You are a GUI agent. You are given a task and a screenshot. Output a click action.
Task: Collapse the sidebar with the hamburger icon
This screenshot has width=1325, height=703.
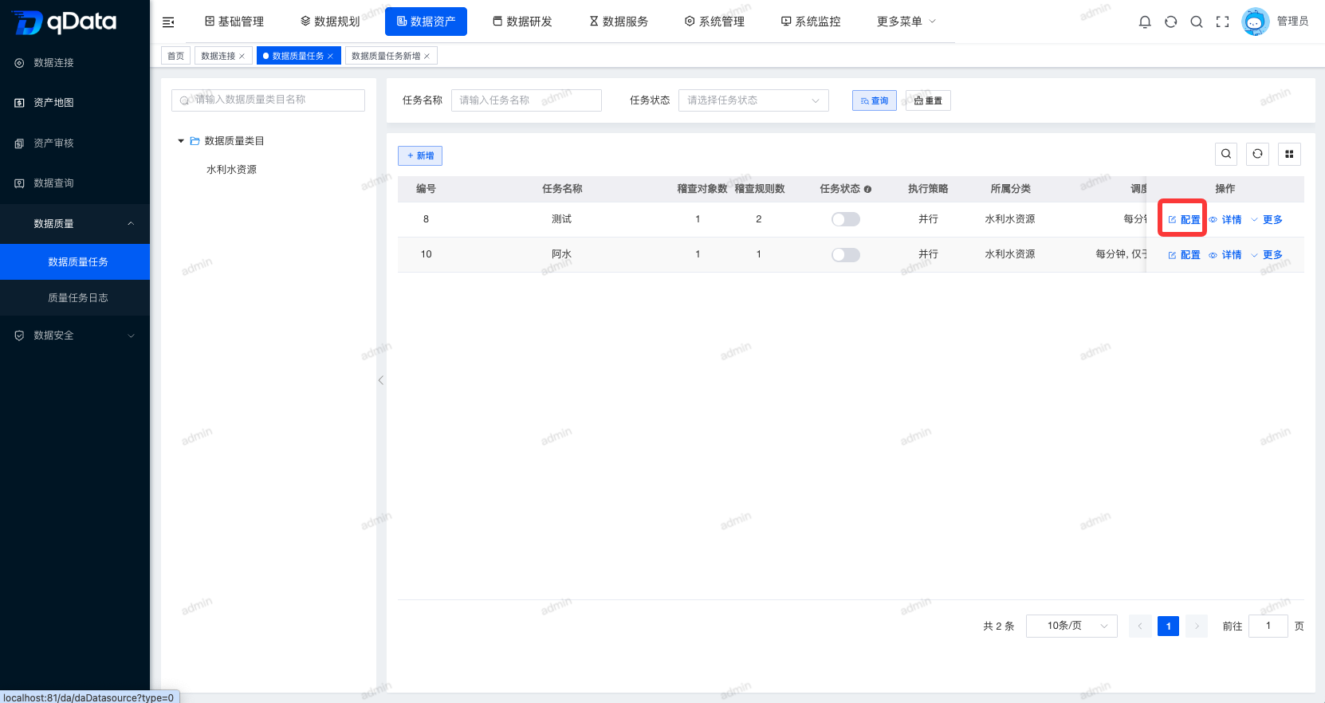[168, 22]
